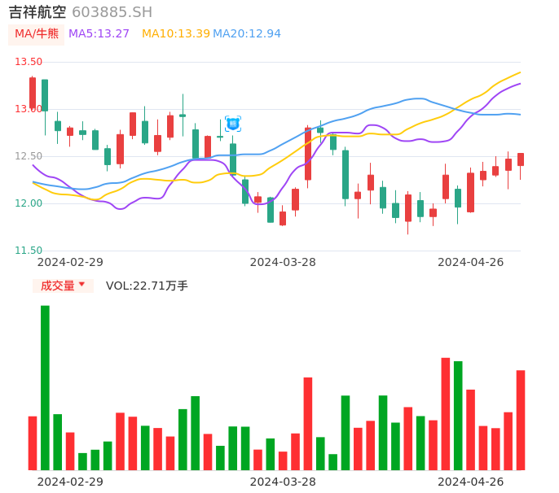The image size is (559, 493).
Task: Click the 2024-04-26 date under the volume chart
Action: point(471,482)
